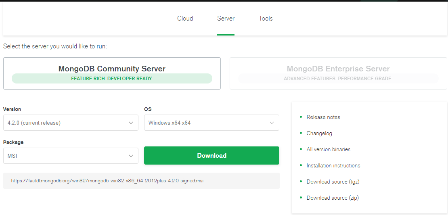The image size is (448, 215).
Task: Open the Release notes link
Action: pyautogui.click(x=323, y=117)
